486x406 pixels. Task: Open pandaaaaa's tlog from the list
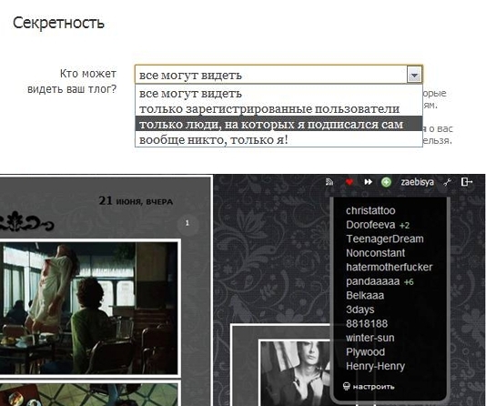click(x=373, y=281)
